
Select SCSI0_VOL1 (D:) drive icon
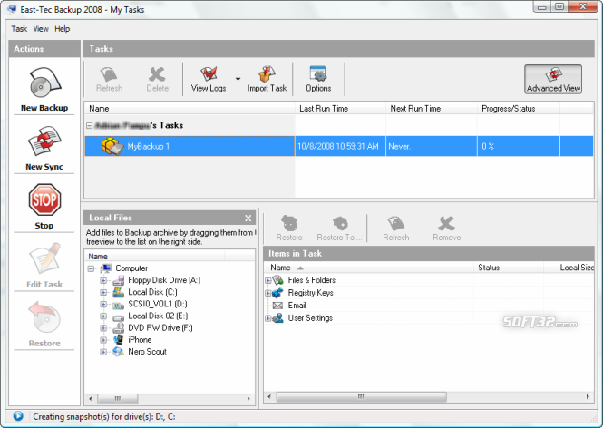click(118, 305)
